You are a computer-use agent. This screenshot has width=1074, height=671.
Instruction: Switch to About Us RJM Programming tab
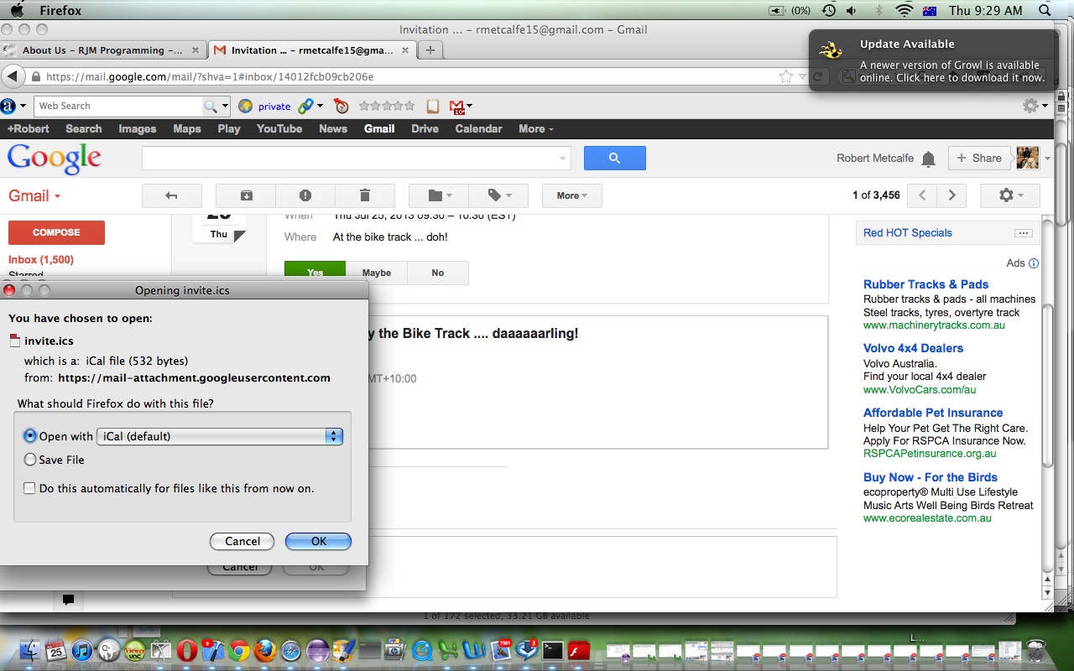point(102,50)
